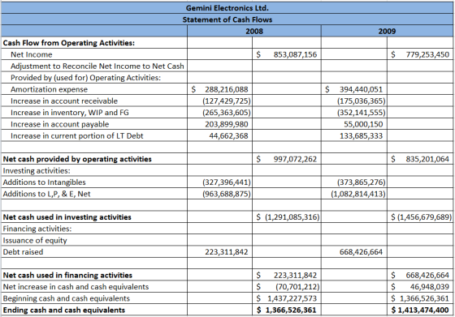The width and height of the screenshot is (455, 317).
Task: Select the value (352,141,555)
Action: click(361, 113)
